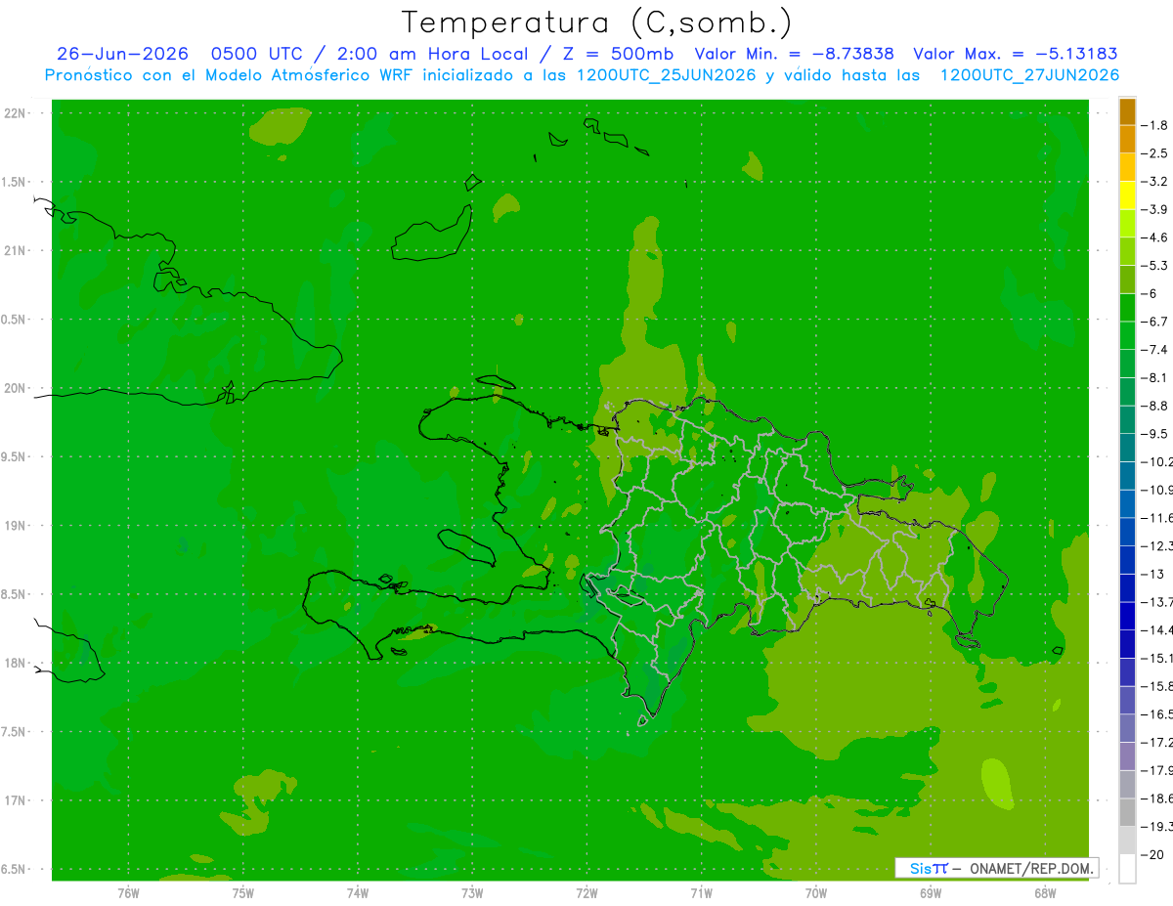Click the "Valor Min. = -8.73838" text
Image resolution: width=1173 pixels, height=906 pixels.
point(794,55)
